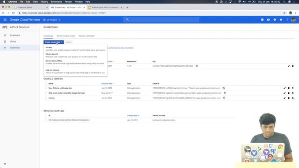Sort OAuth clients by Creation date
Image resolution: width=299 pixels, height=168 pixels.
click(107, 84)
